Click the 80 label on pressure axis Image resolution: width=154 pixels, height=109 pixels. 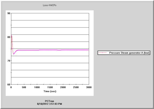[9, 37]
